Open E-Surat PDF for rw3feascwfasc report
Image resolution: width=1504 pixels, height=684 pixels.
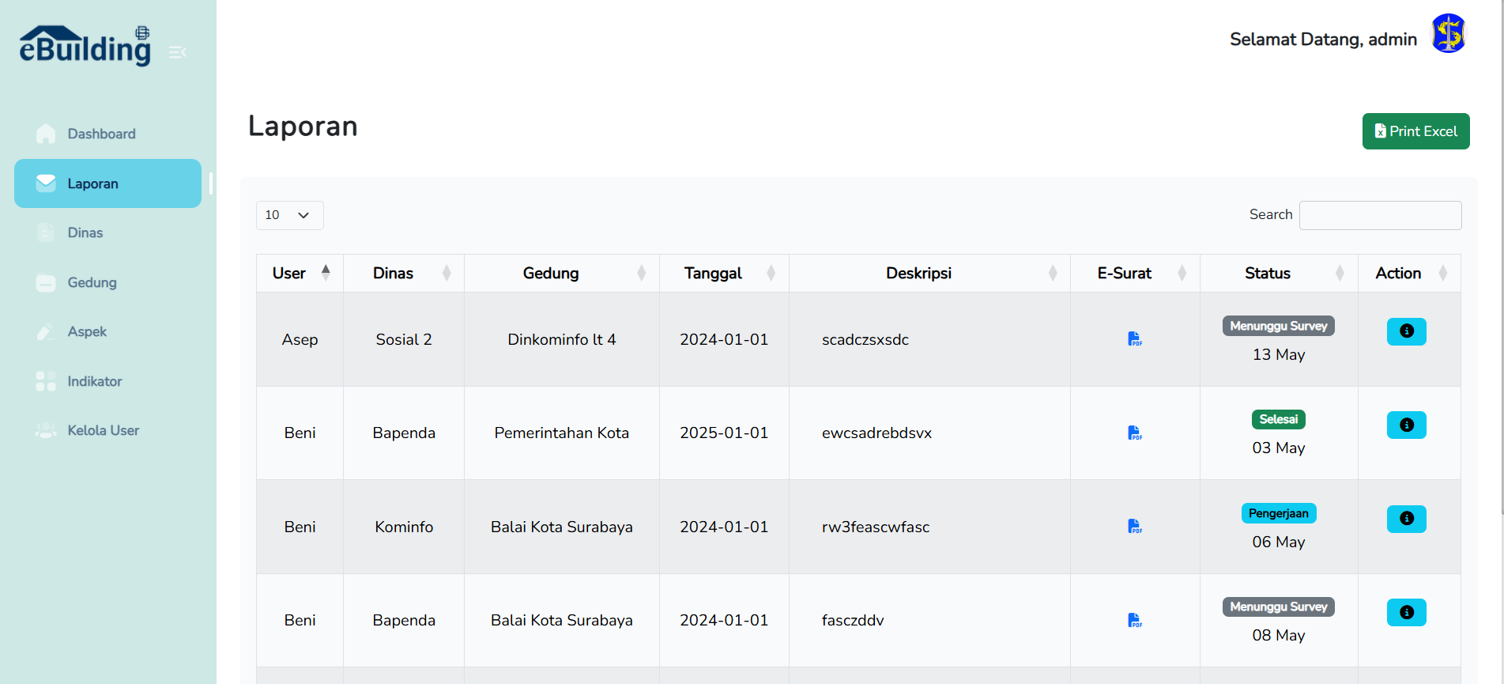pyautogui.click(x=1135, y=527)
